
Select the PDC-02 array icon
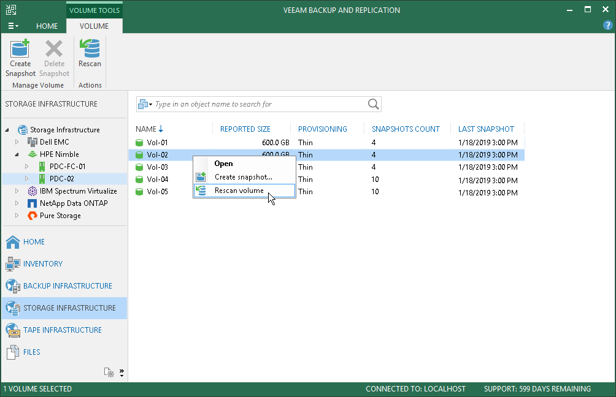tap(42, 178)
